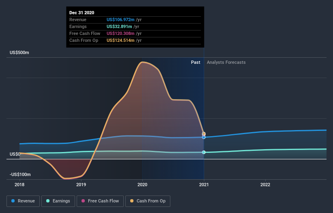Image resolution: width=333 pixels, height=213 pixels.
Task: Click the Revenue row label in tooltip
Action: click(78, 20)
